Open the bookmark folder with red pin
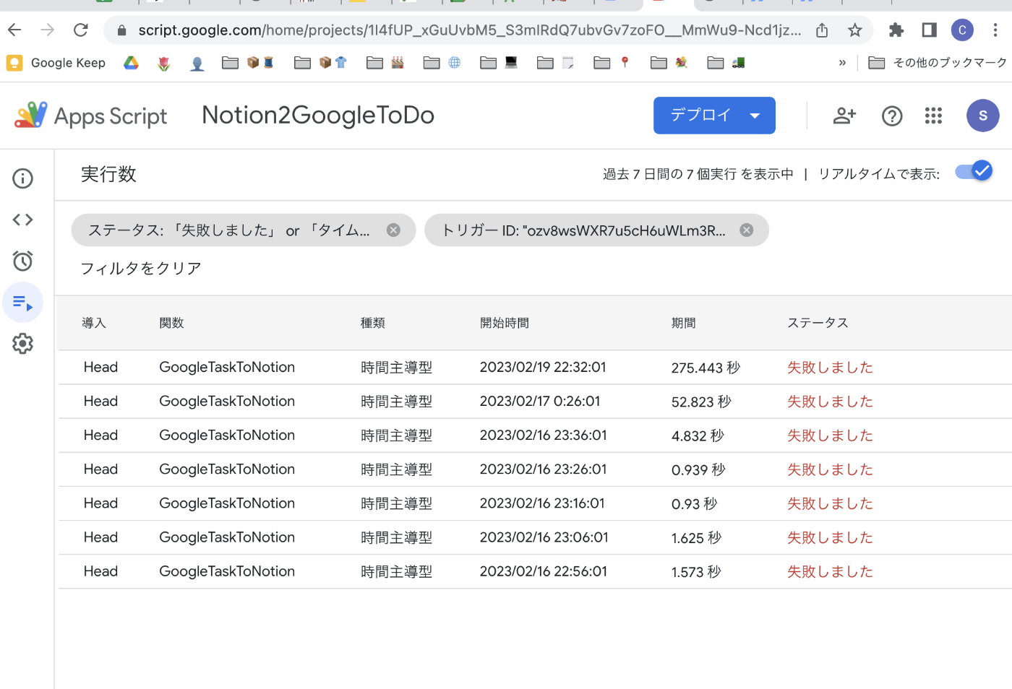The height and width of the screenshot is (689, 1012). 612,63
